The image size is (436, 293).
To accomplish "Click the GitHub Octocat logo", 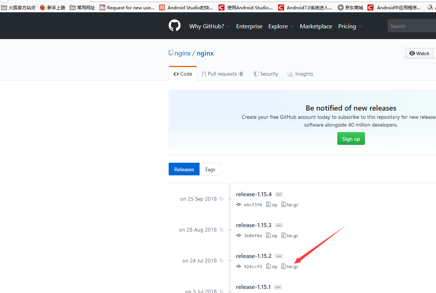I will (x=175, y=26).
